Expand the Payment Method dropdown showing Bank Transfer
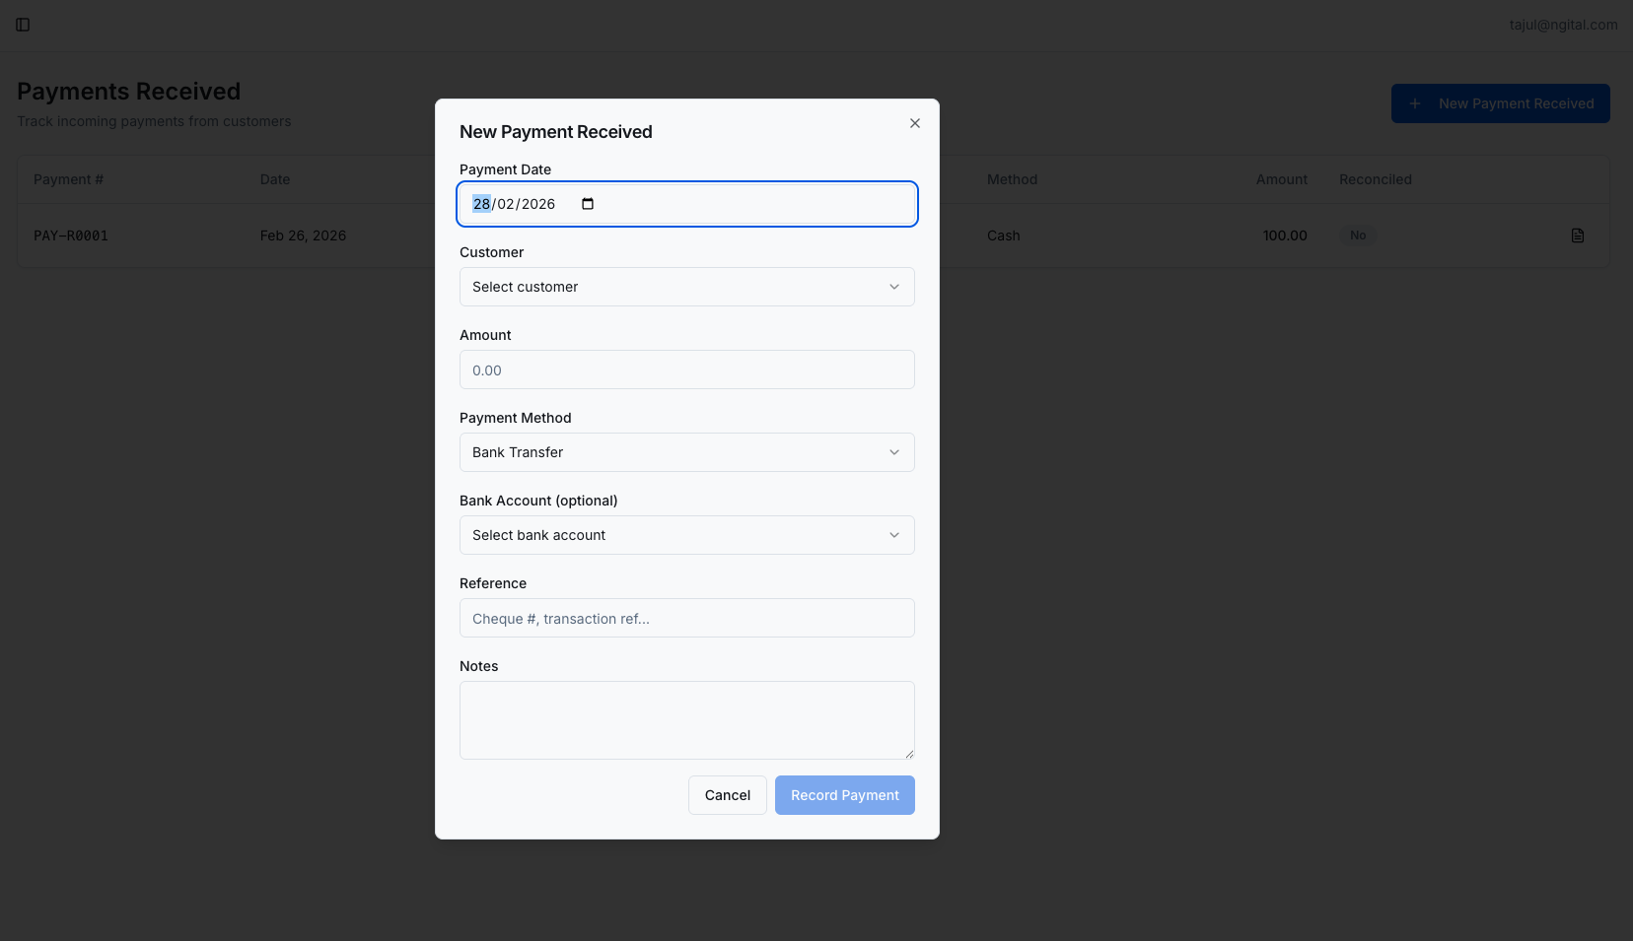 [686, 452]
